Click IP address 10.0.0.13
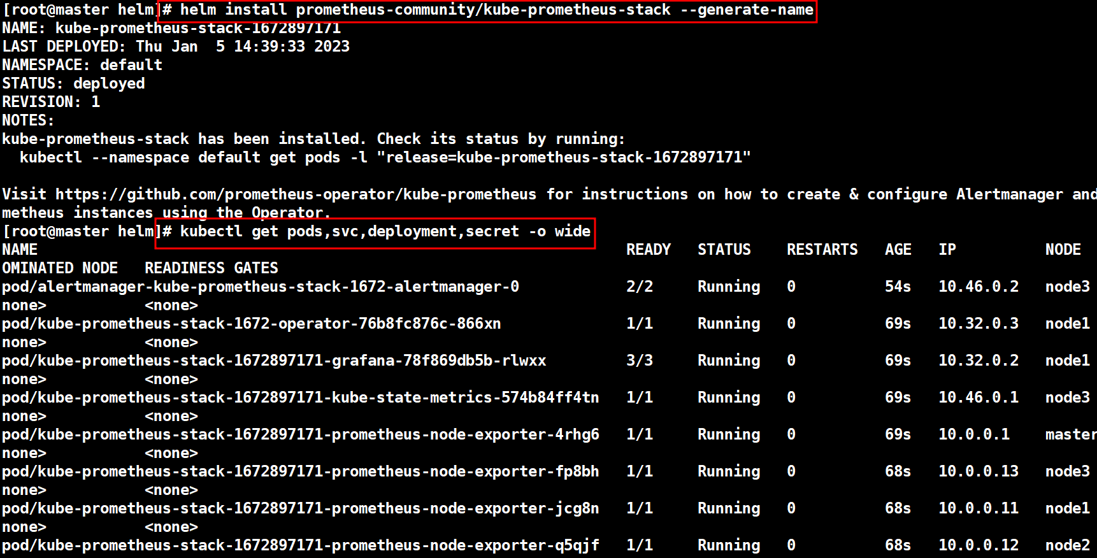 coord(979,471)
